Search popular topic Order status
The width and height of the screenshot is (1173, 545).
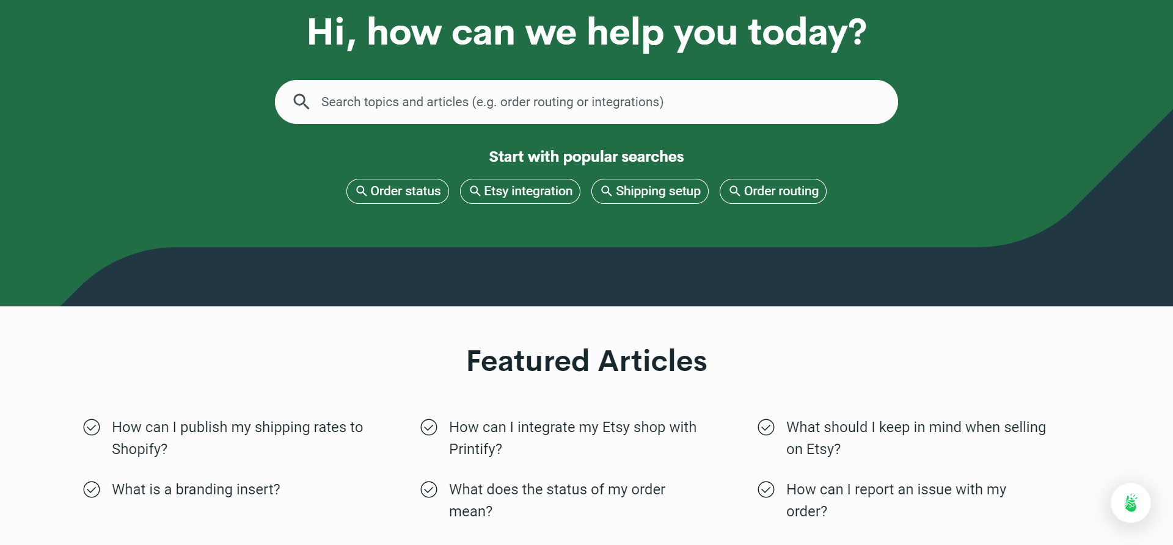click(x=398, y=191)
